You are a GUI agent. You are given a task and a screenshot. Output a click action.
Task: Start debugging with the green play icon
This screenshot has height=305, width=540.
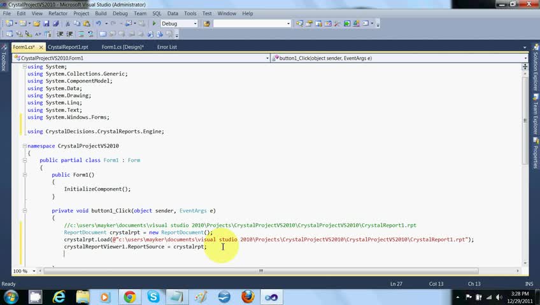tap(154, 24)
